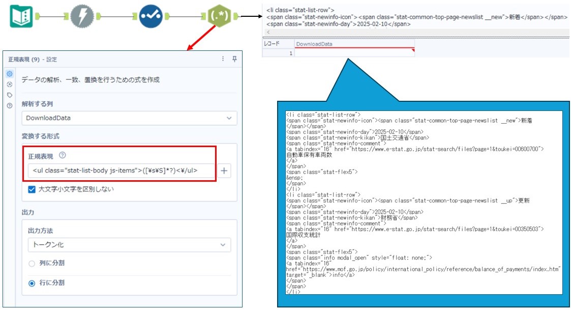Open the three-dot panel options menu

pyautogui.click(x=223, y=59)
